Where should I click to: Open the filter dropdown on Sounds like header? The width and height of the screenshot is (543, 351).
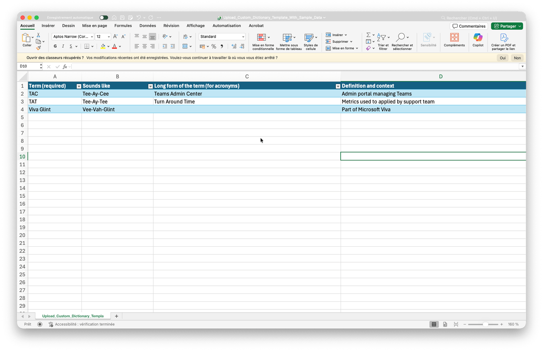pyautogui.click(x=150, y=86)
